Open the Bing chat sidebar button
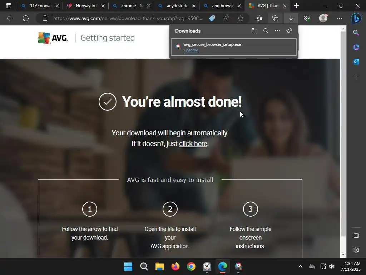 (x=356, y=18)
